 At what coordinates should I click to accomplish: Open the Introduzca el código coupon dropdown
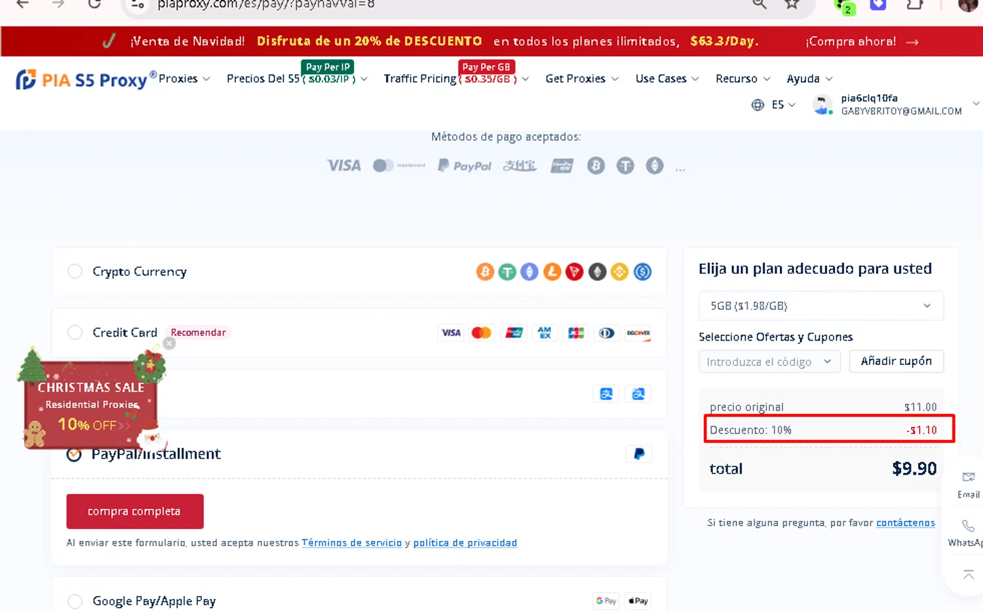click(769, 361)
